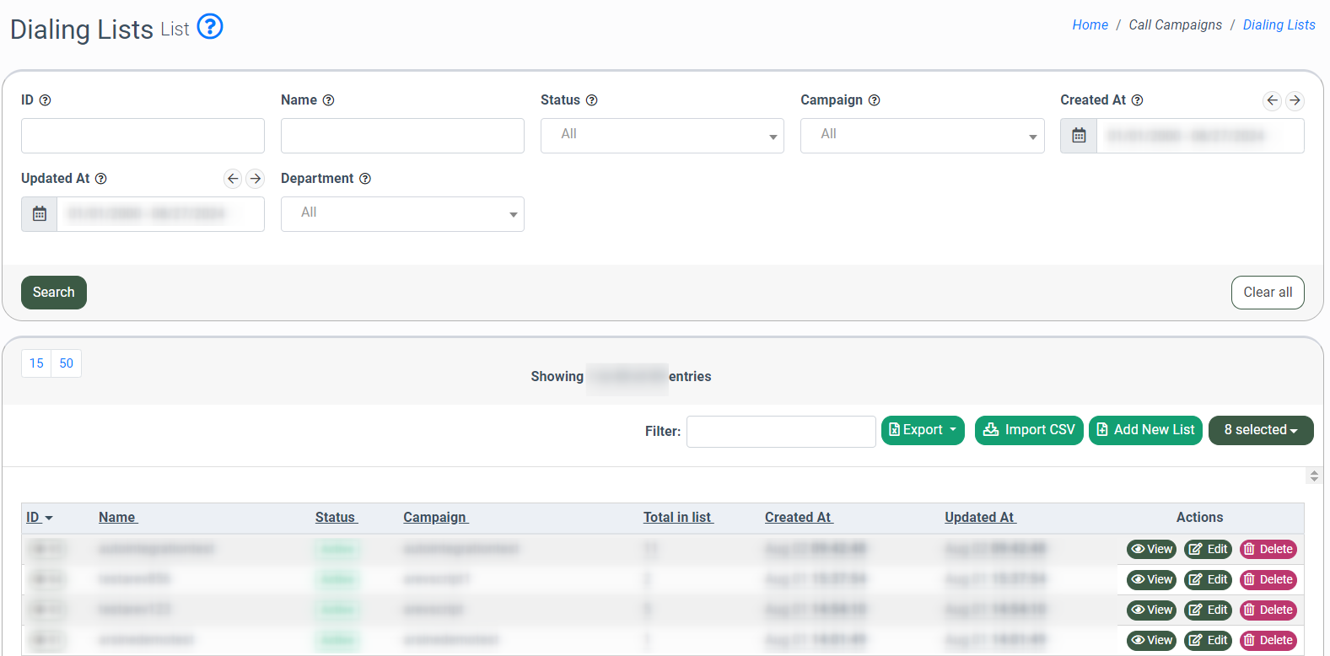Click the help icon next to Campaign label
This screenshot has width=1330, height=656.
coord(875,100)
